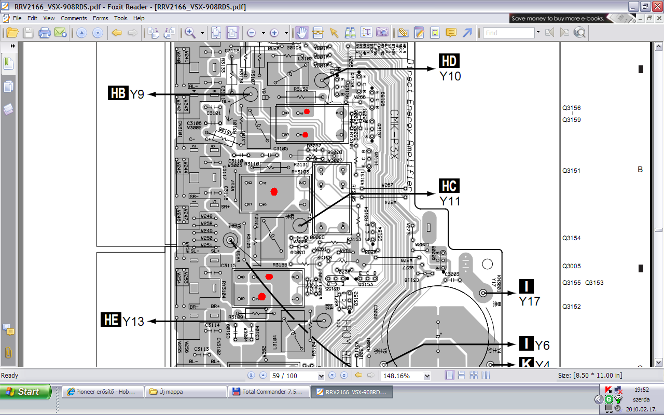The width and height of the screenshot is (664, 415).
Task: Open the Comments panel in sidebar
Action: pos(8,329)
